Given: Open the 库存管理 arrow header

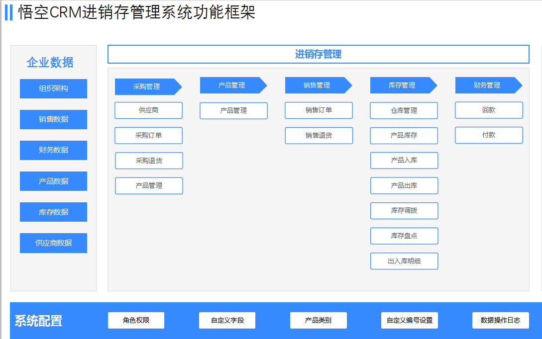Looking at the screenshot, I should pos(403,85).
